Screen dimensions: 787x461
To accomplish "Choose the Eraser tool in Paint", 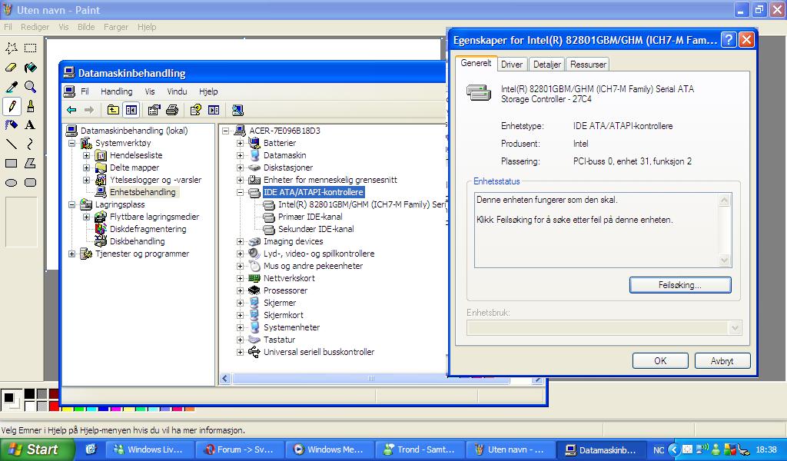I will (12, 67).
